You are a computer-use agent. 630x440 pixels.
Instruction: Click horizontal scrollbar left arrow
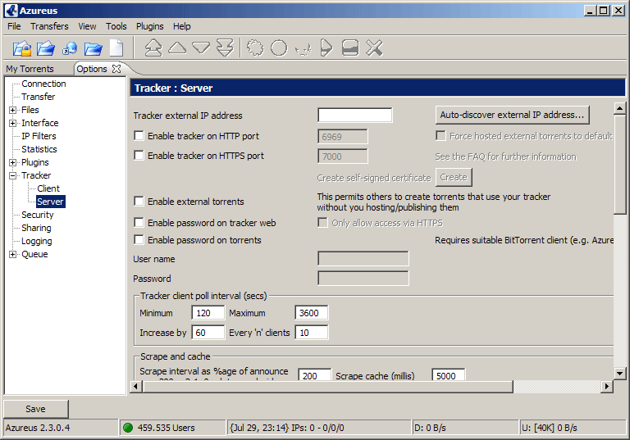tap(136, 386)
